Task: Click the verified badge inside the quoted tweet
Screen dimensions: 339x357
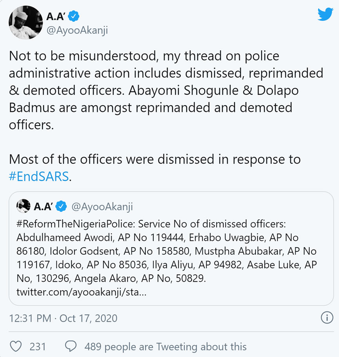Action: [x=62, y=206]
